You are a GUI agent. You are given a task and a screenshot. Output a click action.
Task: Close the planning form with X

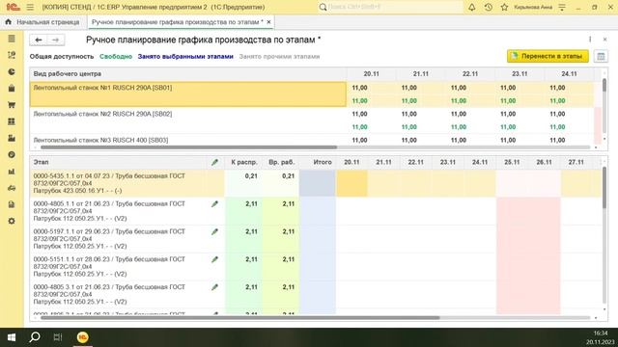tap(605, 40)
